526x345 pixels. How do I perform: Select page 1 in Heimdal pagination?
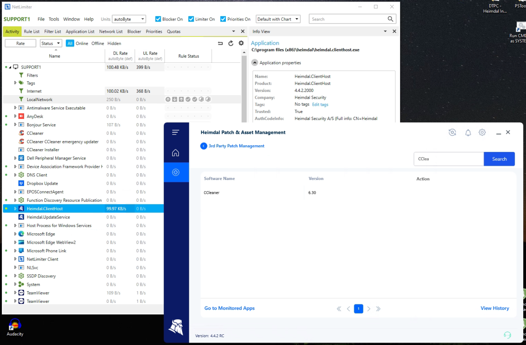(x=359, y=309)
